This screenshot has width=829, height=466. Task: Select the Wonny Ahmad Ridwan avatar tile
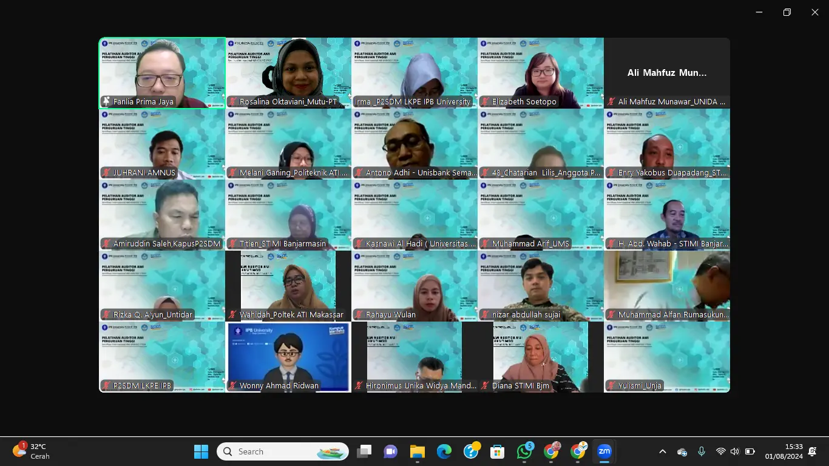[x=288, y=357]
